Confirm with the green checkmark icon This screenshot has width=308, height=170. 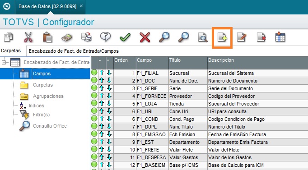(x=125, y=37)
